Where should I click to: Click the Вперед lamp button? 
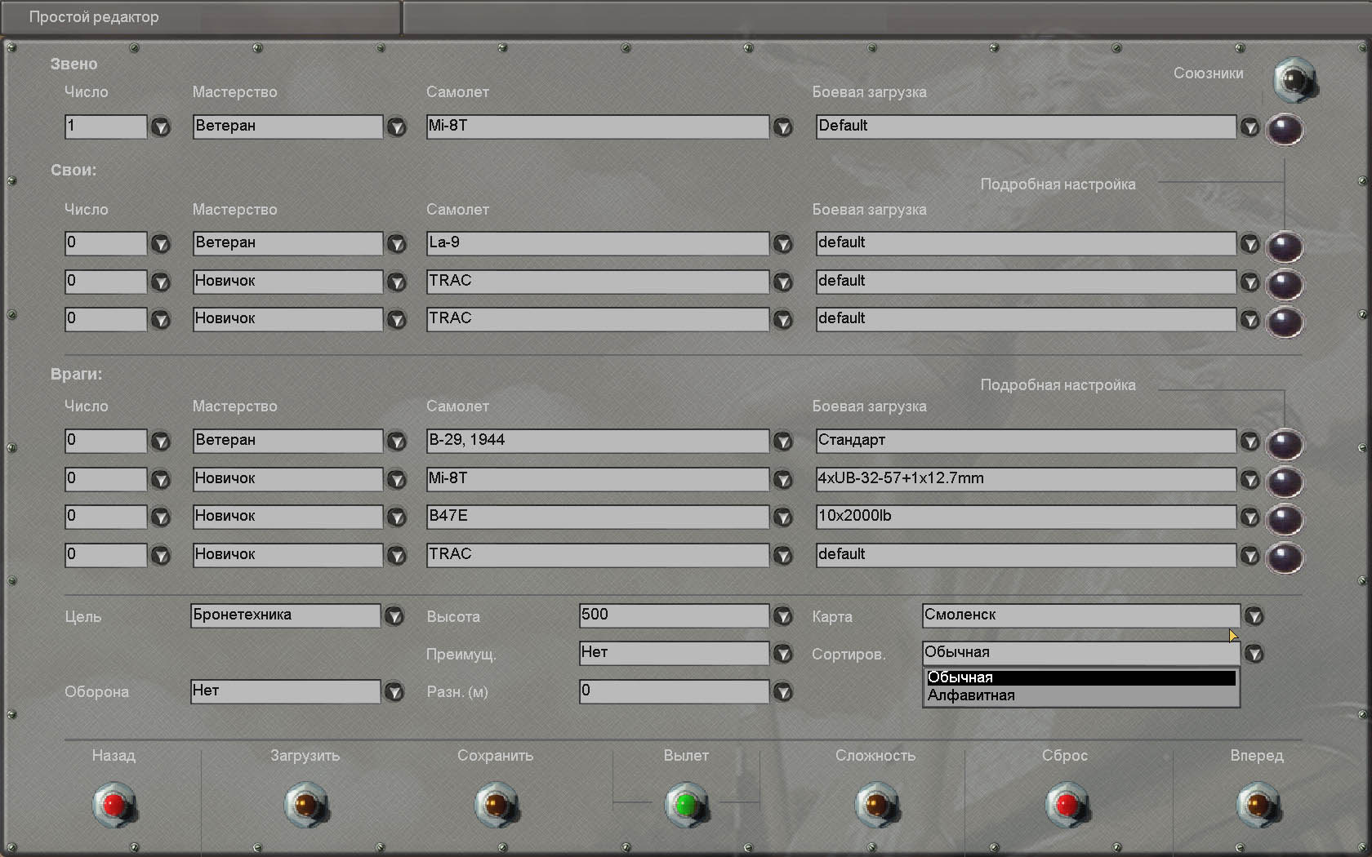pos(1258,805)
